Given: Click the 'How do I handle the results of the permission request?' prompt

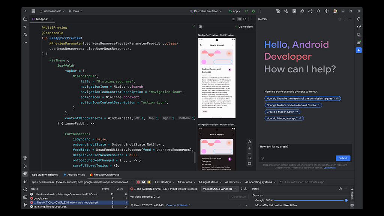Looking at the screenshot, I should pyautogui.click(x=303, y=99).
